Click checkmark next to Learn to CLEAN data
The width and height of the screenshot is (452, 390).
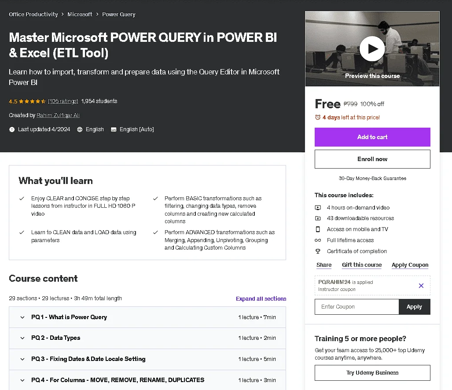[22, 232]
